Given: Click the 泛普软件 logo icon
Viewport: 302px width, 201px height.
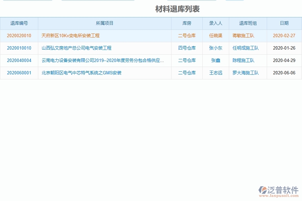Looking at the screenshot, I should (x=262, y=189).
